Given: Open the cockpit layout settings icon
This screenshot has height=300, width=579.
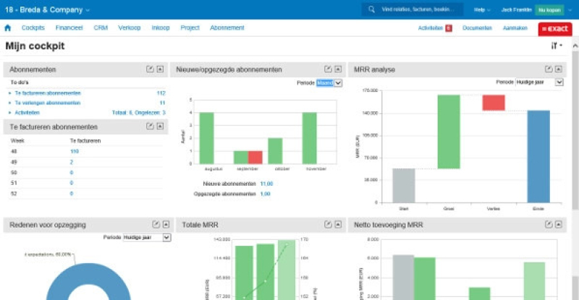Looking at the screenshot, I should pos(556,46).
